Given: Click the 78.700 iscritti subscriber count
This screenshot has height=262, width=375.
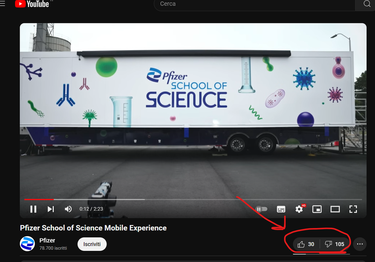Looking at the screenshot, I should (53, 248).
